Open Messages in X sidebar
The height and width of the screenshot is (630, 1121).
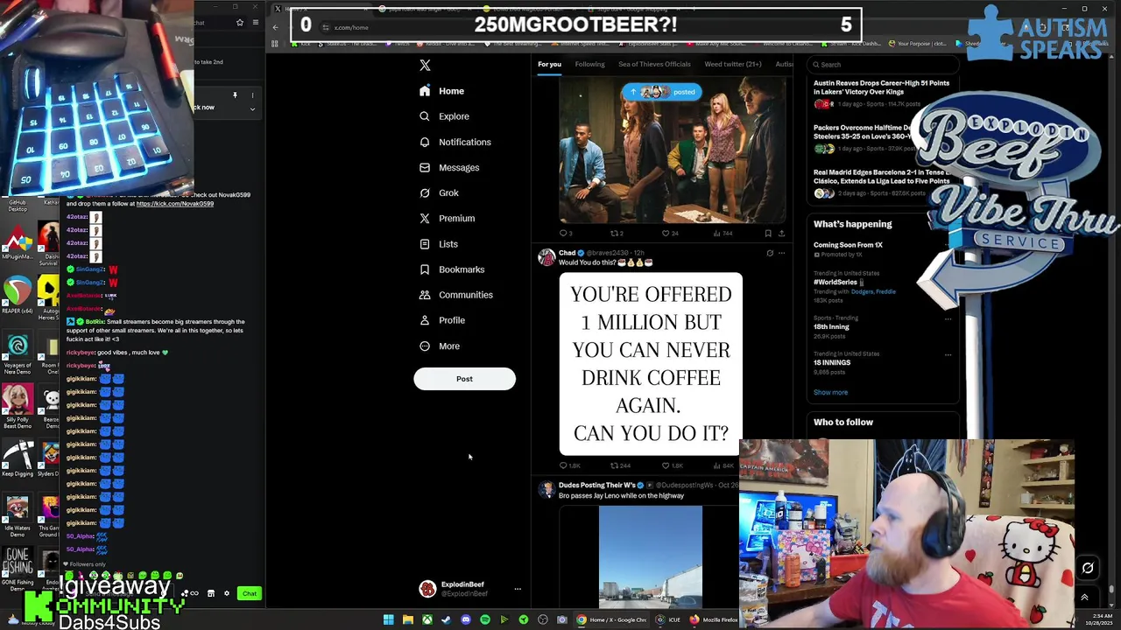tap(449, 167)
